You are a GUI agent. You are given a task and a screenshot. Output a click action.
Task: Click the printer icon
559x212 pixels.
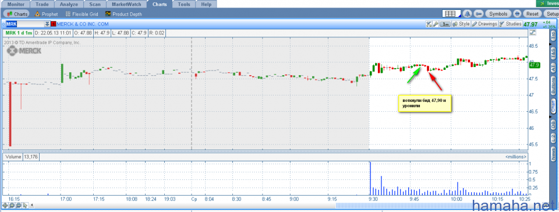tap(517, 14)
